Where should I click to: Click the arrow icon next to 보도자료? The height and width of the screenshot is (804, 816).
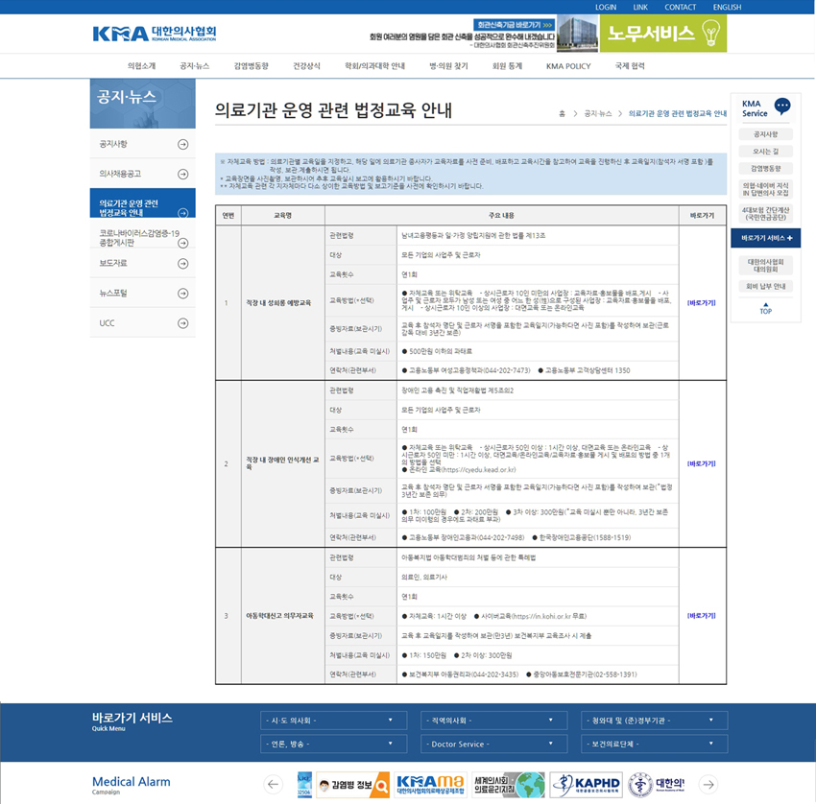pyautogui.click(x=182, y=263)
